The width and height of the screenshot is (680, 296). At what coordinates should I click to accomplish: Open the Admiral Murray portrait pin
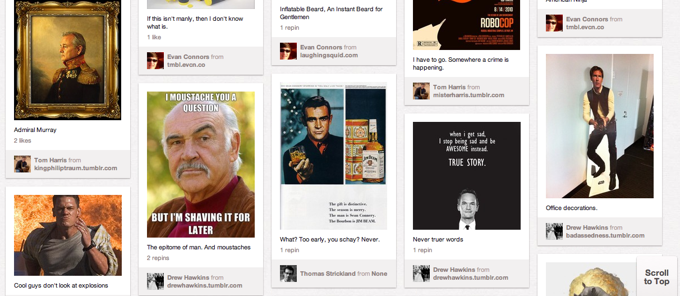(x=67, y=60)
